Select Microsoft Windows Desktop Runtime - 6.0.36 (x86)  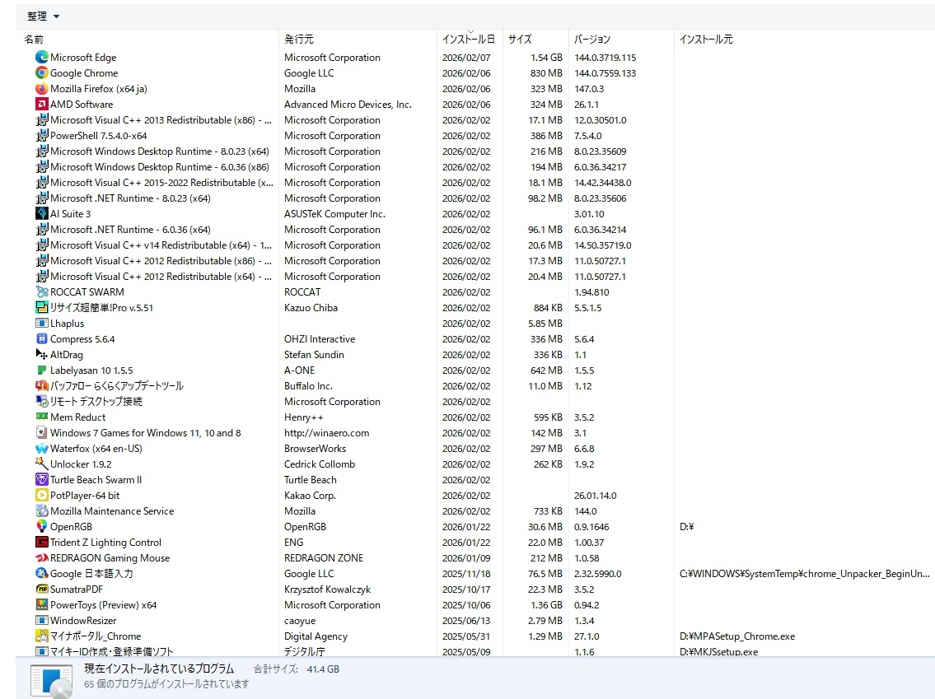(159, 167)
